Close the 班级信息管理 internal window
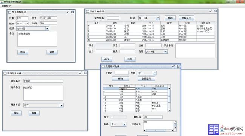Screen dimensions: 245x136 point(85,73)
